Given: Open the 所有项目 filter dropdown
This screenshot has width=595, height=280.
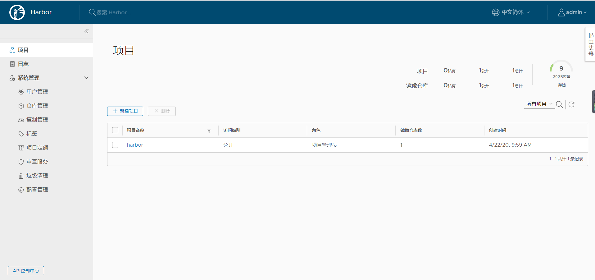Looking at the screenshot, I should [539, 104].
